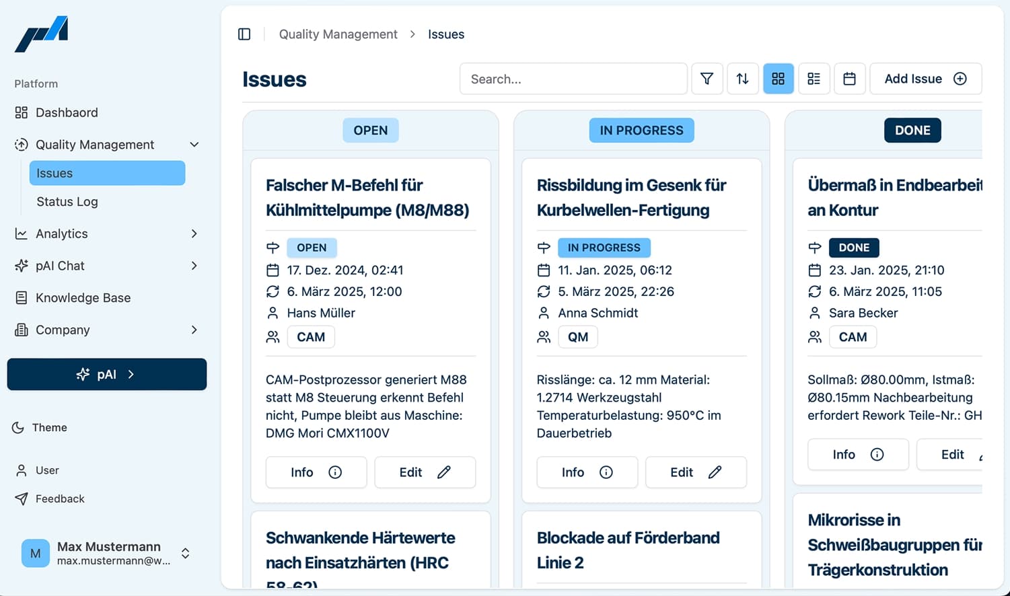Screen dimensions: 1010x596
Task: Click pencil icon on Rissbildung card
Action: tap(715, 472)
